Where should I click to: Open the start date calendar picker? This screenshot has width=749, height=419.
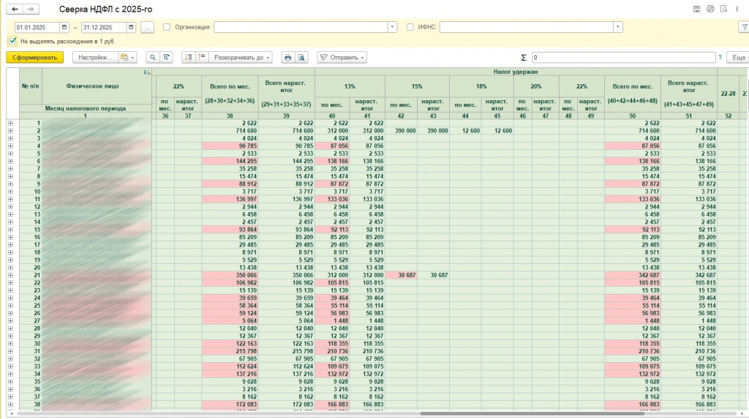coord(65,27)
